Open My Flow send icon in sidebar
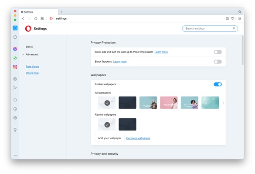Viewport: 255px width, 174px height. click(15, 88)
